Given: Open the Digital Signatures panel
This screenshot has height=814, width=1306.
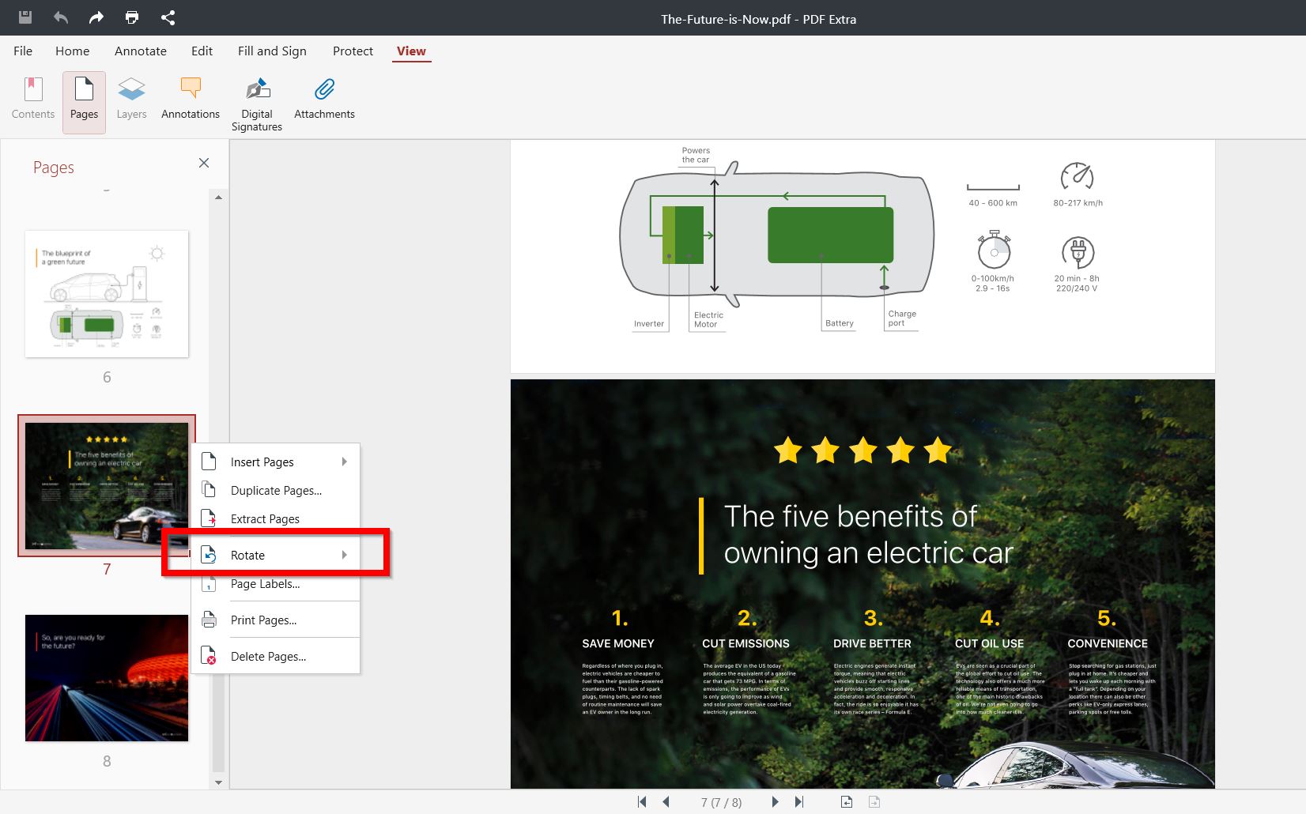Looking at the screenshot, I should pos(257,104).
